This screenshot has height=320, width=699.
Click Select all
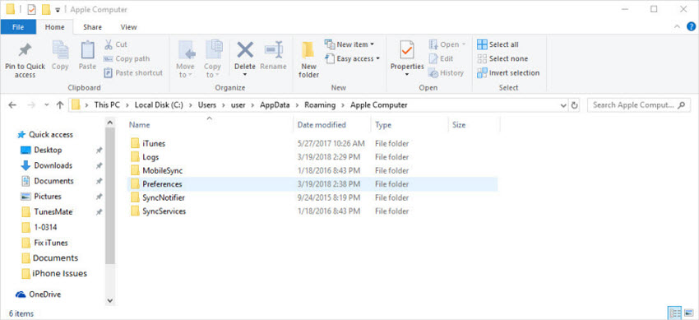498,44
